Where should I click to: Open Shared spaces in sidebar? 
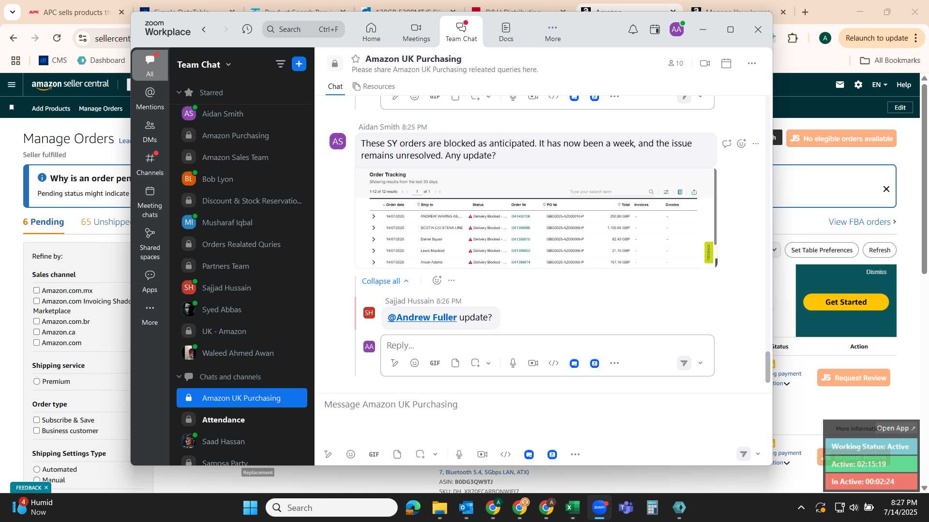click(x=150, y=244)
